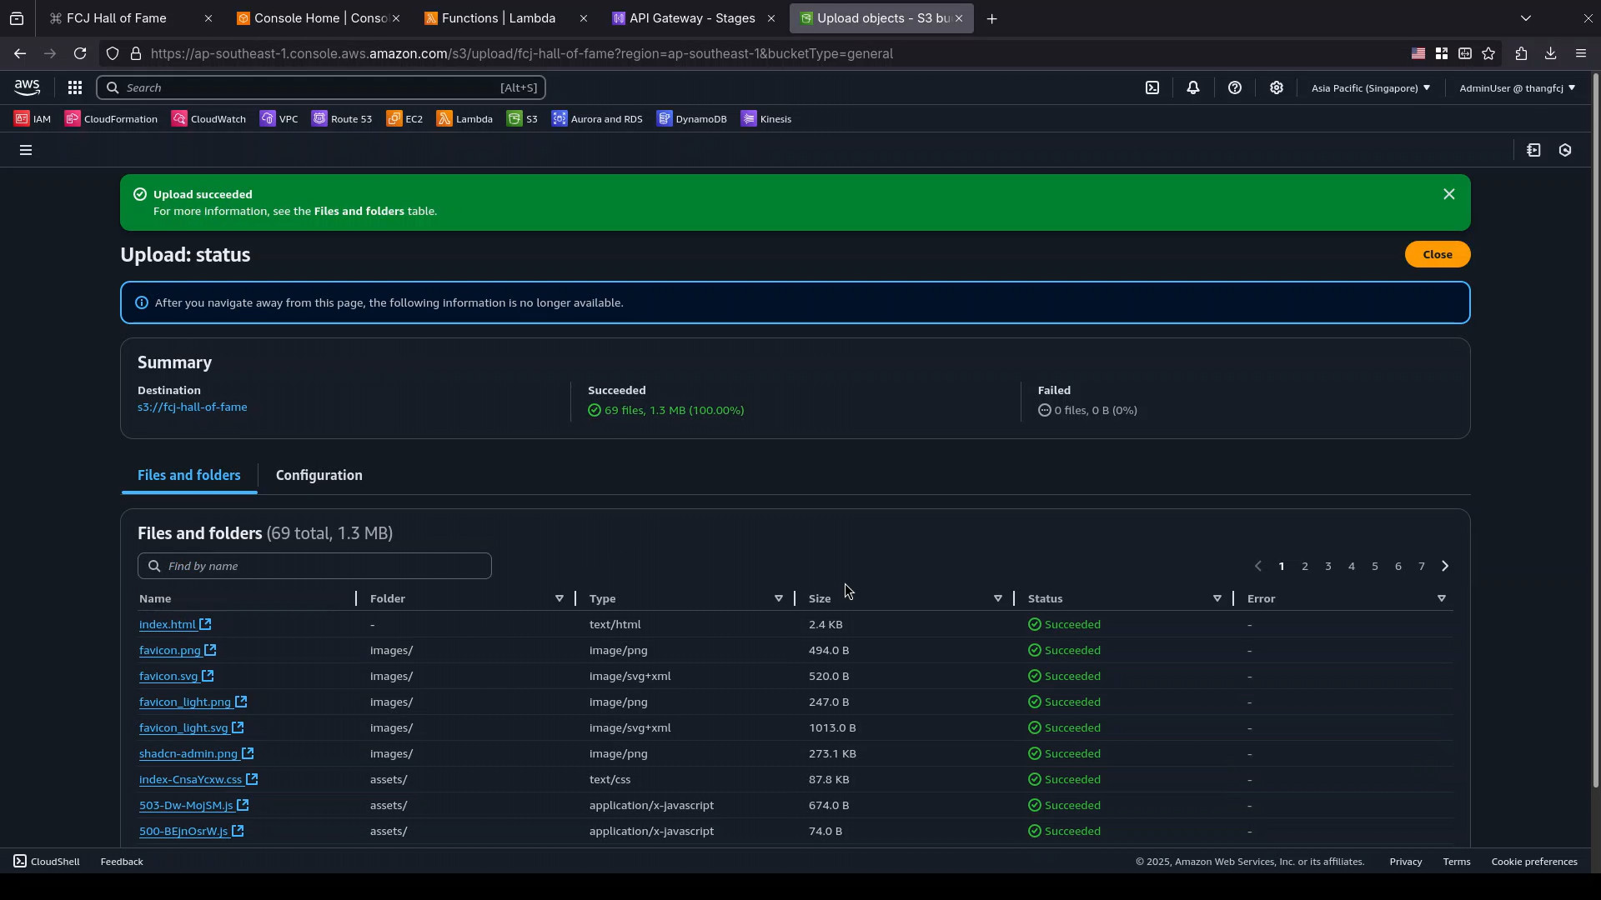
Task: Open Status column sort dropdown
Action: pyautogui.click(x=1217, y=598)
